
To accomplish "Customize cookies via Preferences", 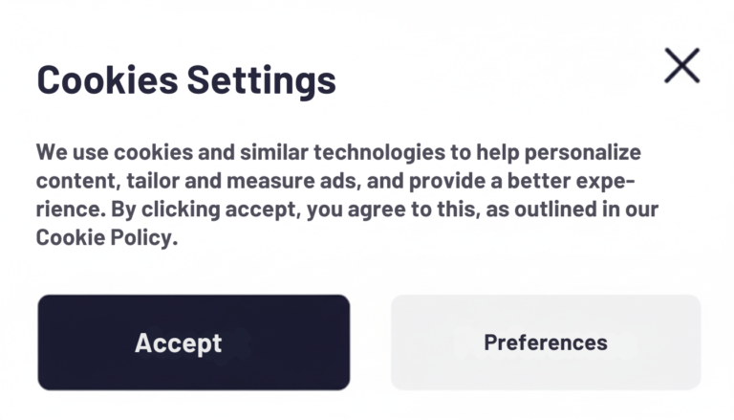I will point(545,343).
